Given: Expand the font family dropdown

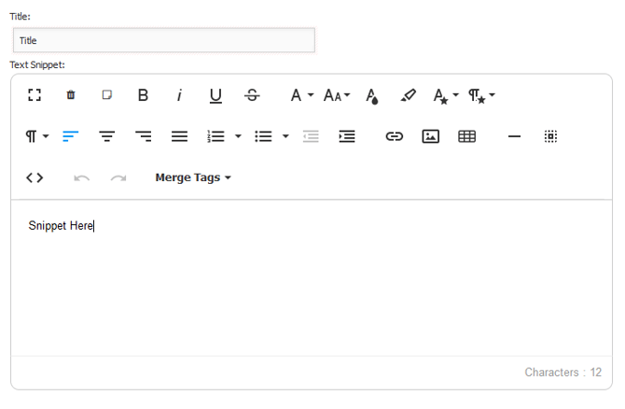Looking at the screenshot, I should coord(302,95).
